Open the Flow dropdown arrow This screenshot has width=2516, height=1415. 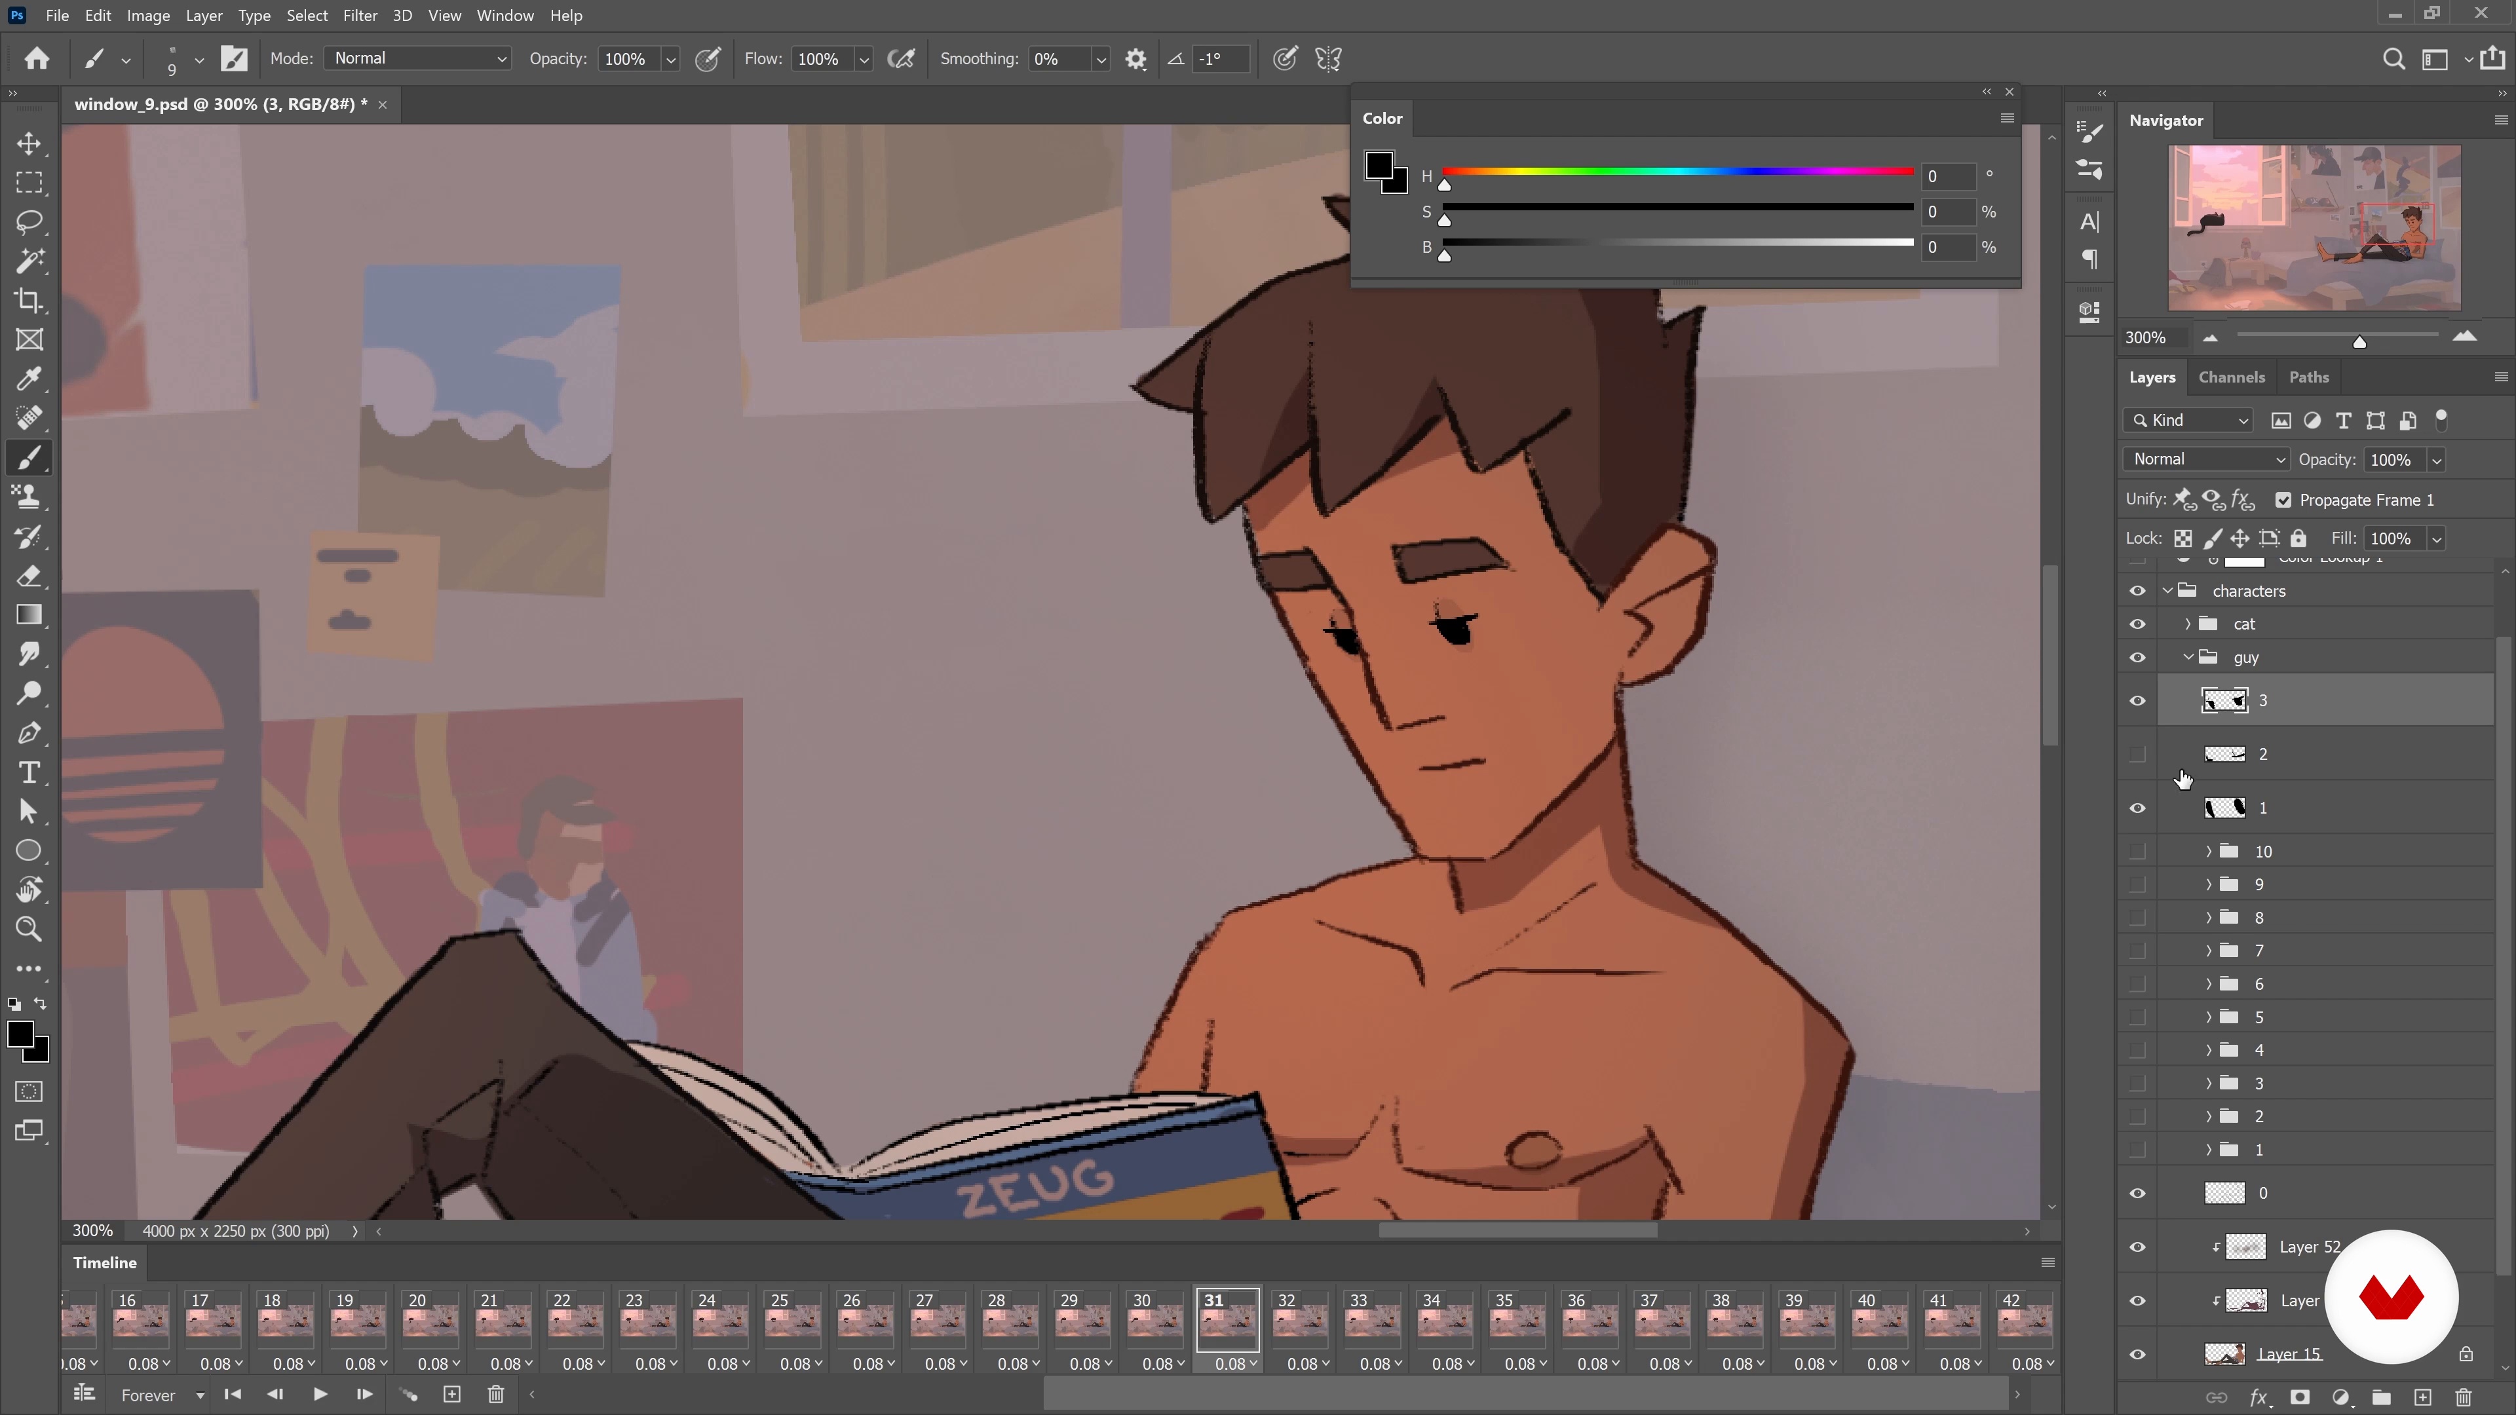[864, 60]
